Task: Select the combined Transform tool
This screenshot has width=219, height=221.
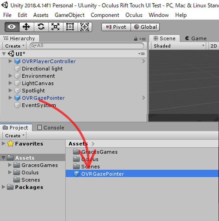Action: click(x=85, y=27)
